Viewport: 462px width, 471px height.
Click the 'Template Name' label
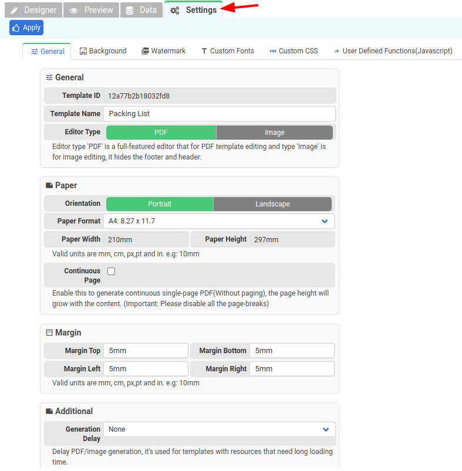click(75, 114)
